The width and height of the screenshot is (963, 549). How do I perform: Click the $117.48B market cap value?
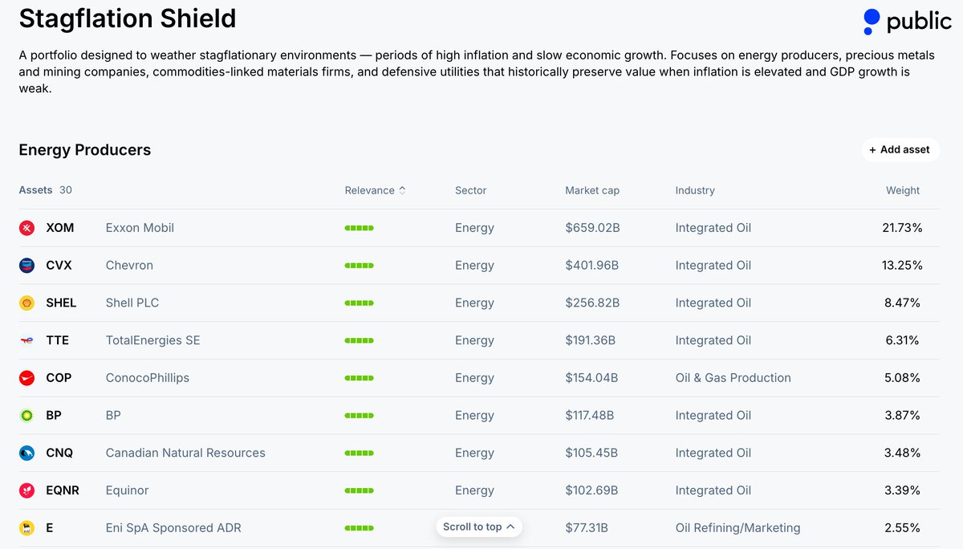(x=590, y=416)
